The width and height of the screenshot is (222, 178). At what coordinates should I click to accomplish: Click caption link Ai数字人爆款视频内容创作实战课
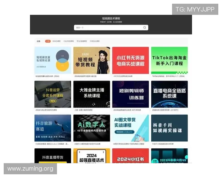click(87, 144)
